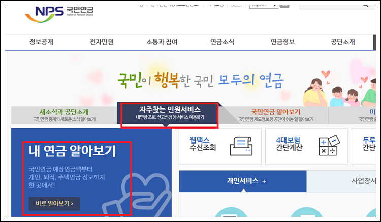Switch to 새소식과 공단소개 tab

point(64,115)
